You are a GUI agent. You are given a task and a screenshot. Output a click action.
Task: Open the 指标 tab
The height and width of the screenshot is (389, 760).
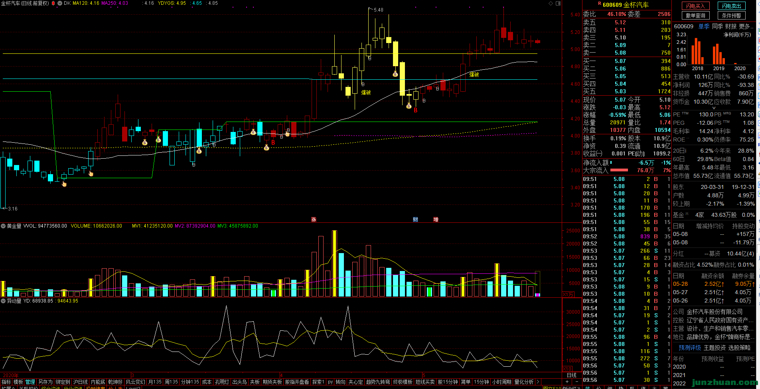point(6,382)
